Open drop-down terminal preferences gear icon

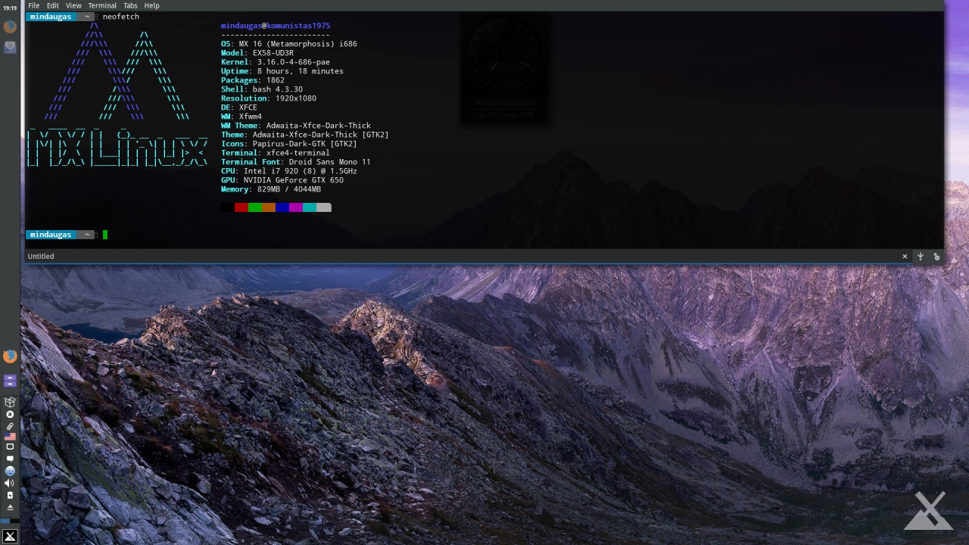(936, 257)
